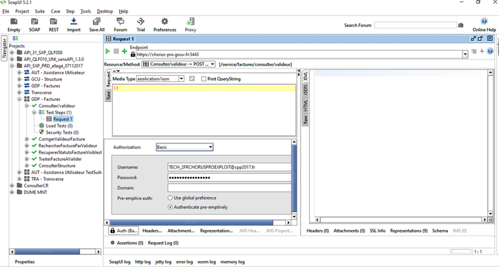The width and height of the screenshot is (499, 267).
Task: Expand DUME MNT project
Action: pos(12,192)
